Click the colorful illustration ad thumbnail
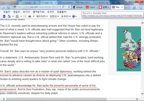Image resolution: width=144 pixels, height=101 pixels. (x=129, y=49)
